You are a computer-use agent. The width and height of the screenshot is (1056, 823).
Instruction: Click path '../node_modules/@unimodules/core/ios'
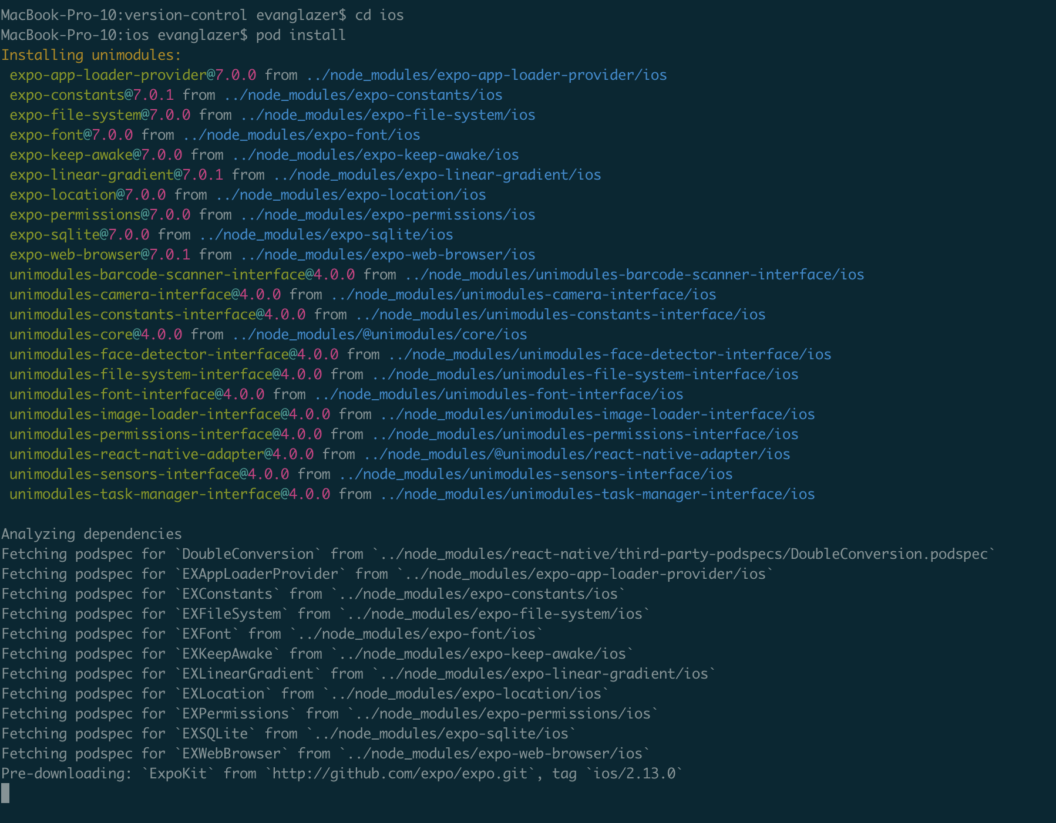point(380,335)
